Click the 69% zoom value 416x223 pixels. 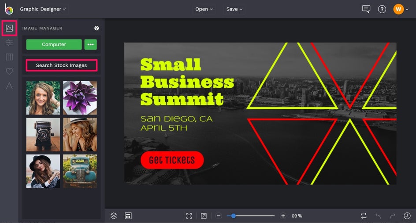coord(297,216)
